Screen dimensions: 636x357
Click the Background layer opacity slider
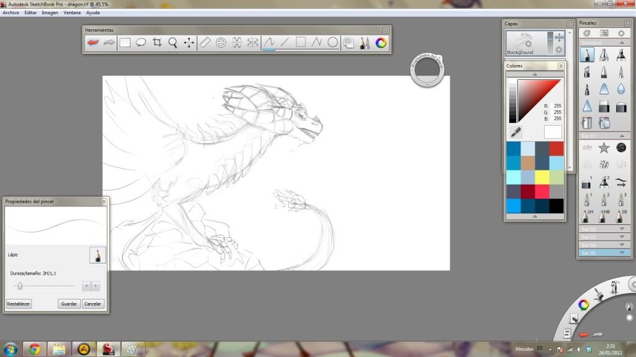[550, 43]
